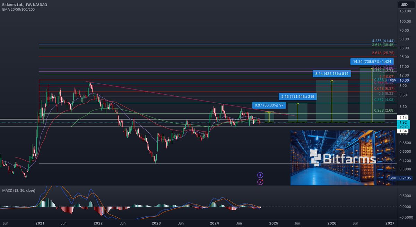Click the 2.15 (111.54%) 215 measurement label
The image size is (416, 227).
297,97
